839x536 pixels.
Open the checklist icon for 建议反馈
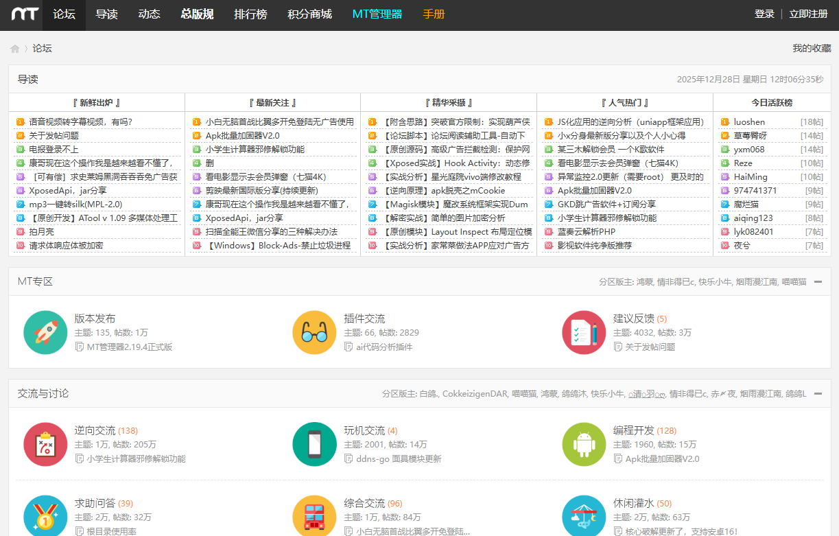point(584,332)
